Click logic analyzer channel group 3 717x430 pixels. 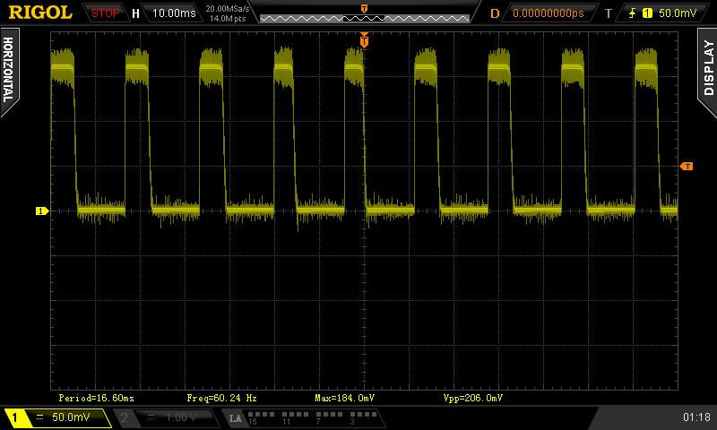364,417
